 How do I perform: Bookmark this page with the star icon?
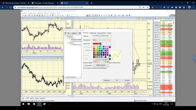tap(148, 7)
